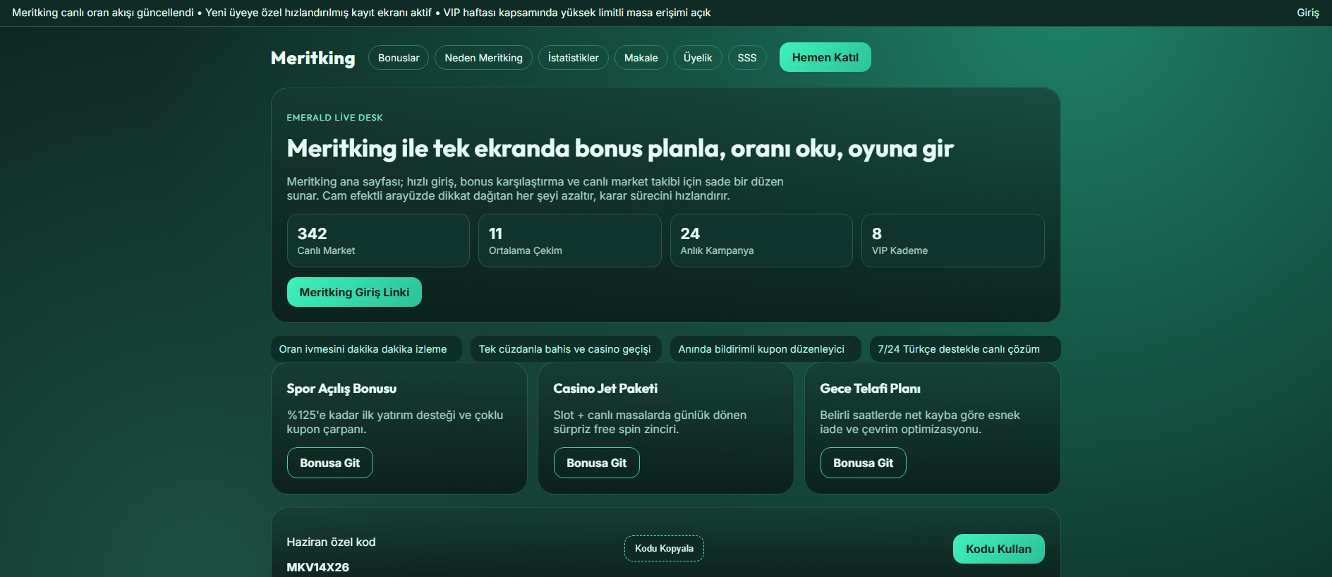Viewport: 1332px width, 577px height.
Task: Click the description '%125'e kadar ilk yatırım desteği'
Action: coord(395,422)
